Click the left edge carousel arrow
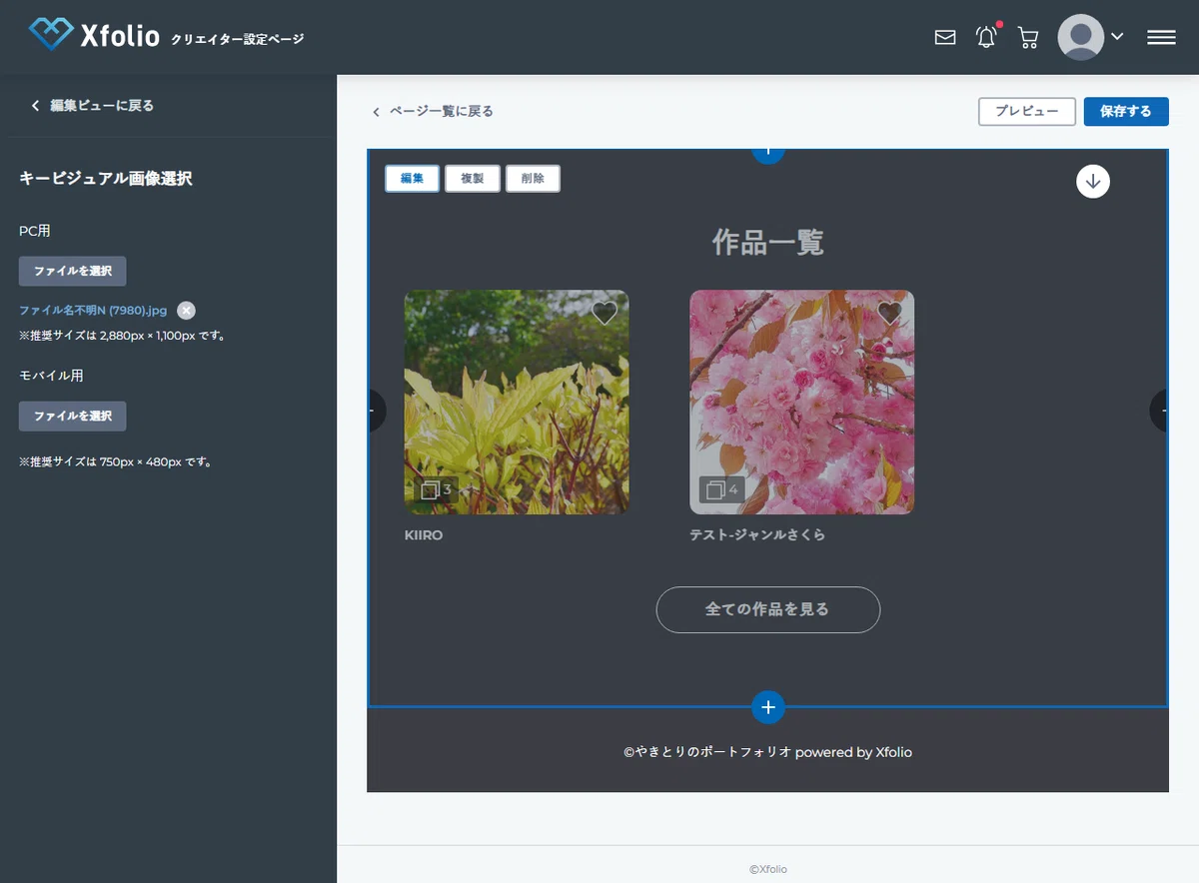 point(377,410)
